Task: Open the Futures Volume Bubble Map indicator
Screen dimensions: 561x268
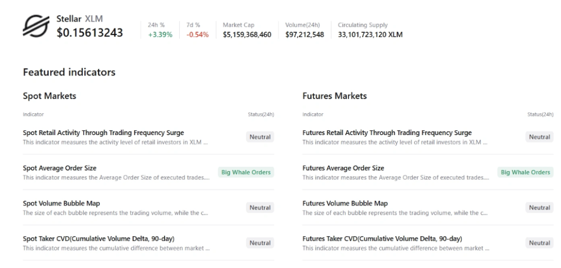Action: [345, 203]
